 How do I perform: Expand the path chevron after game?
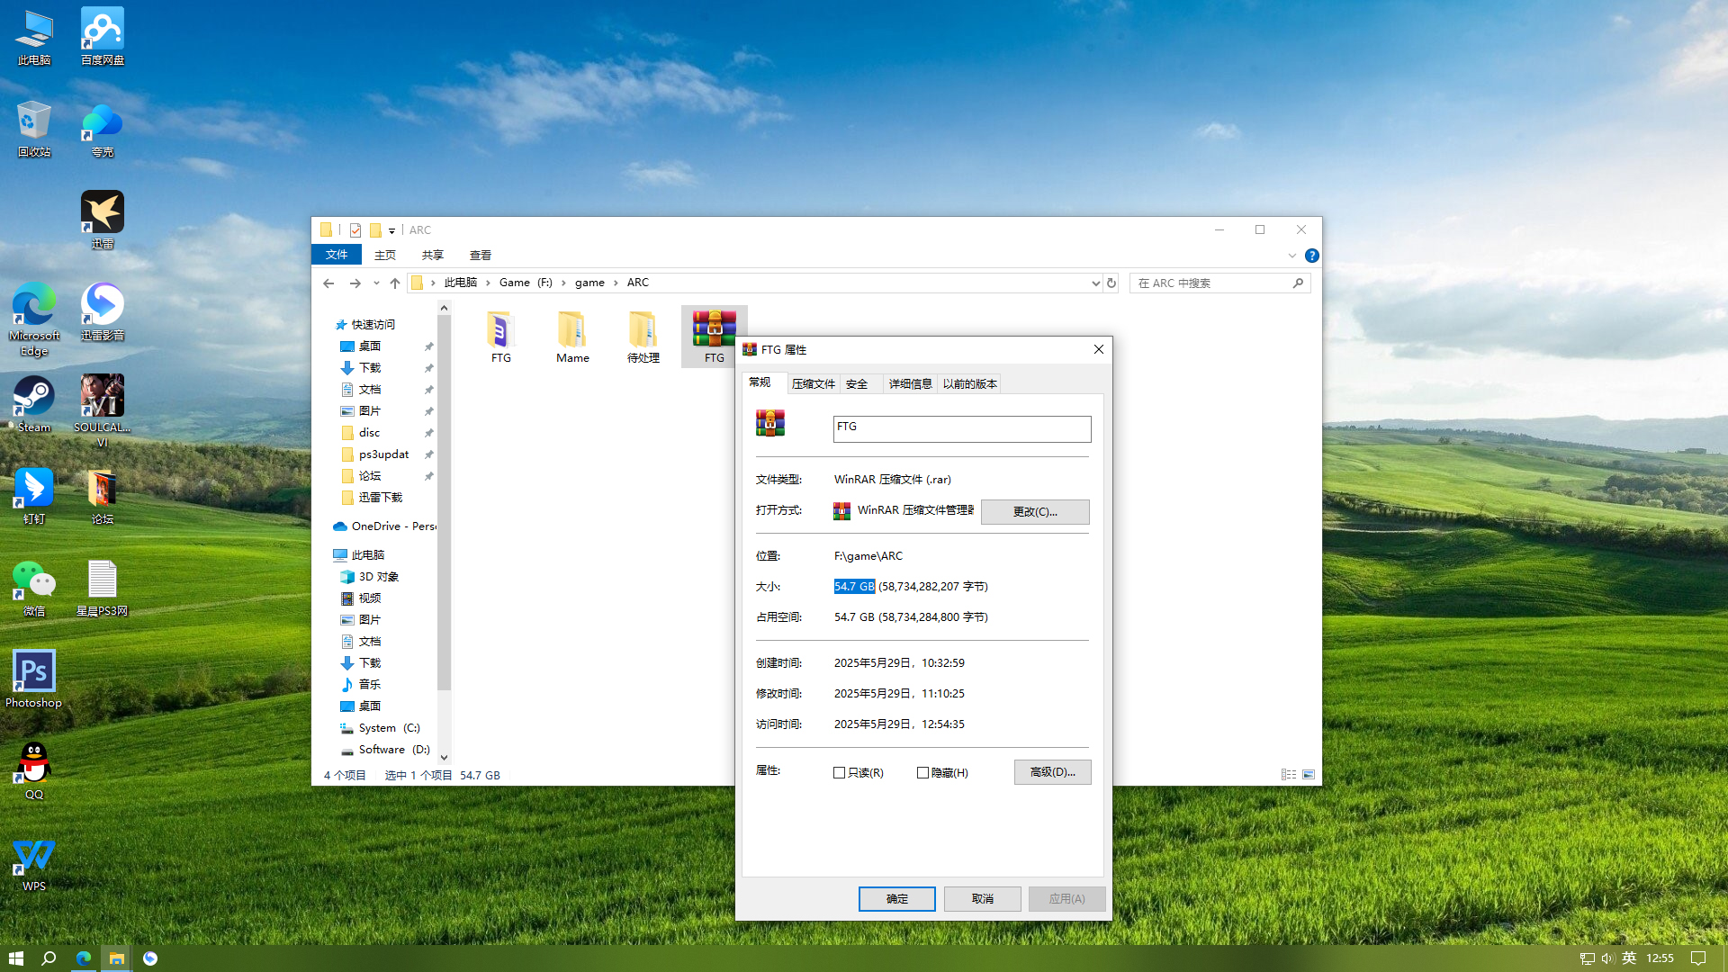(x=616, y=283)
